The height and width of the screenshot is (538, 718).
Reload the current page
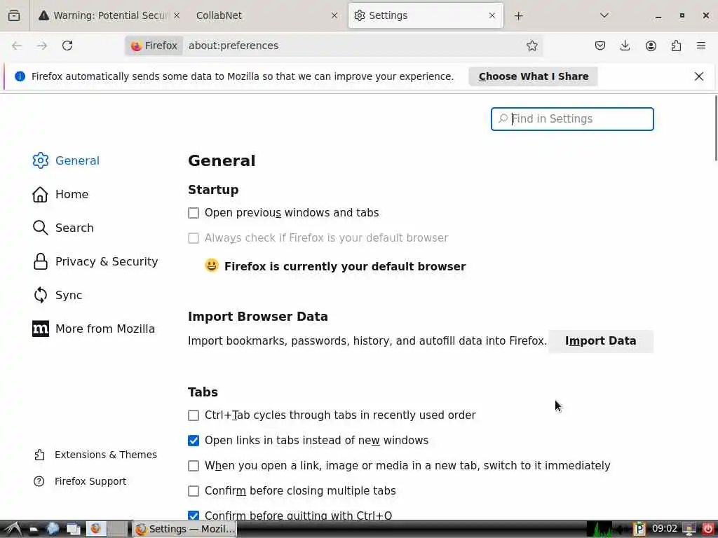click(x=67, y=46)
